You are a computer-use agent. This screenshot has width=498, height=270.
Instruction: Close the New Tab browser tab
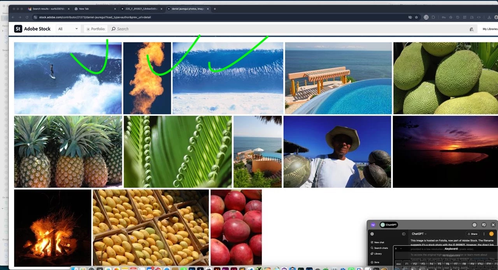pos(115,9)
